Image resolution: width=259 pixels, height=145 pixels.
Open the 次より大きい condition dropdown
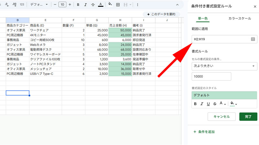coord(224,66)
